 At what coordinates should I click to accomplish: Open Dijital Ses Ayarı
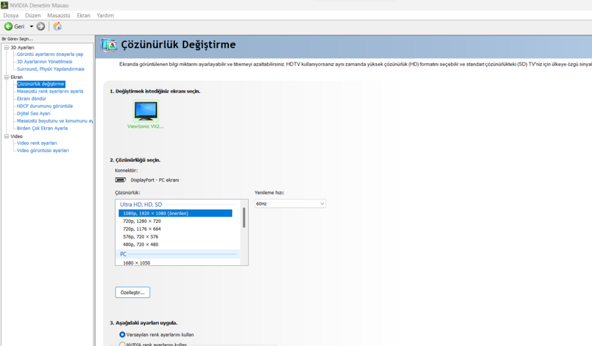point(34,113)
